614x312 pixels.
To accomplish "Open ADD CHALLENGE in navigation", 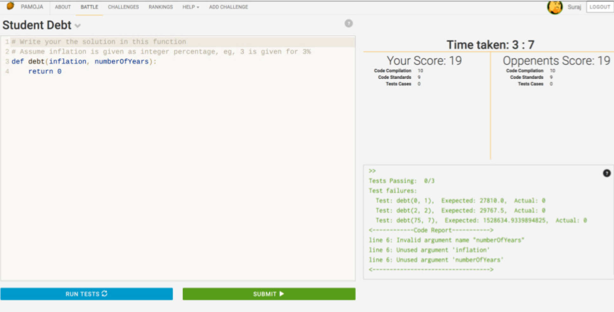I will (228, 7).
